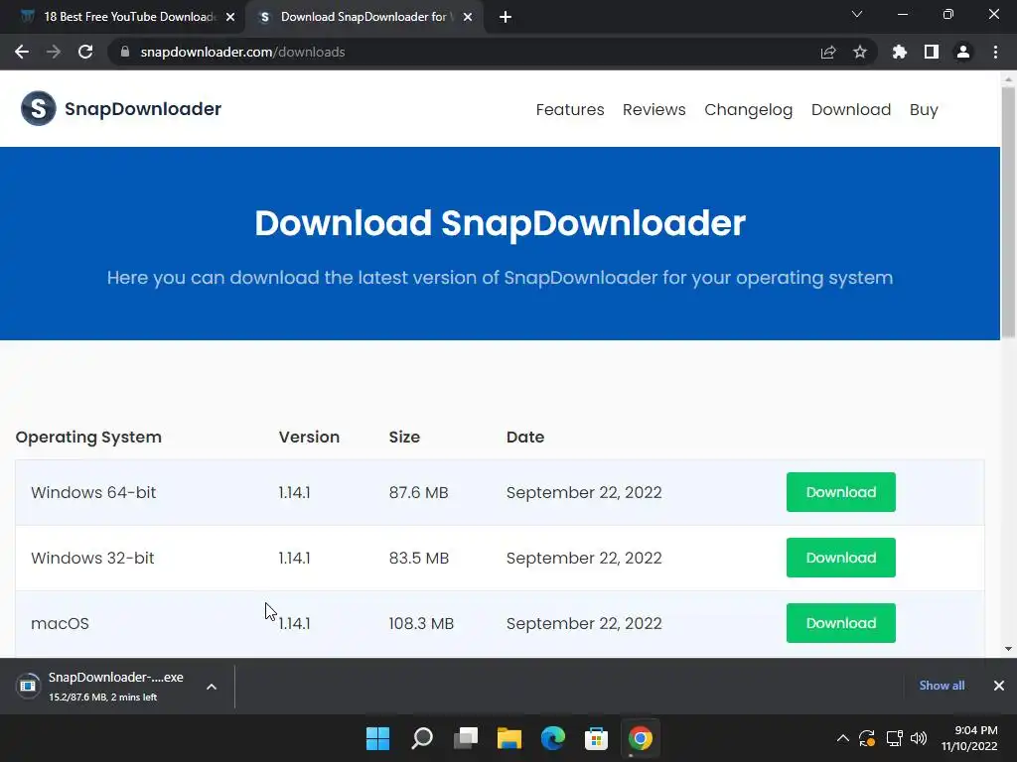
Task: Download the Windows 32-bit version
Action: point(840,558)
